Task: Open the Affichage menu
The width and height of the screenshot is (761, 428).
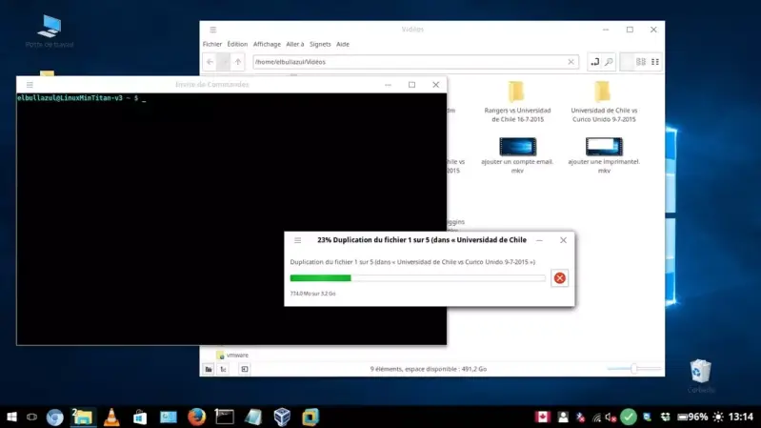Action: coord(267,44)
